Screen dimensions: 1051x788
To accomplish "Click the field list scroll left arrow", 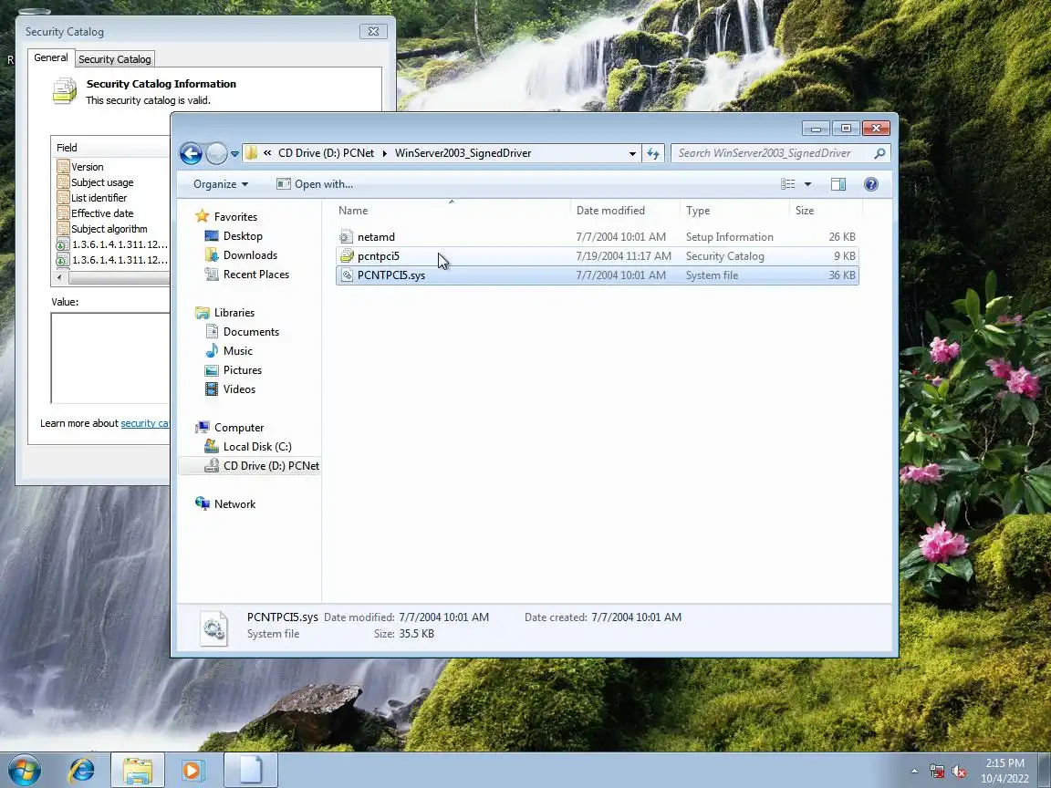I will pyautogui.click(x=59, y=277).
